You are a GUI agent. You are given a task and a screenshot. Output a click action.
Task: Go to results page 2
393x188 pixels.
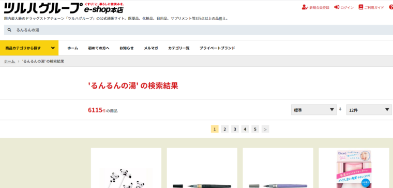point(225,129)
